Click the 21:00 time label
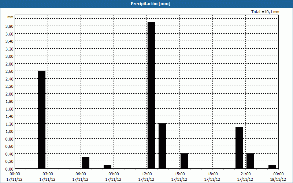 pos(245,174)
